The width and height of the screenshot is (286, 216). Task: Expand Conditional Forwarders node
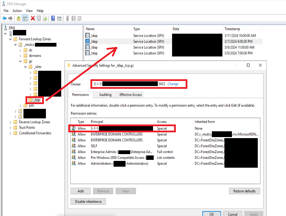[11, 133]
